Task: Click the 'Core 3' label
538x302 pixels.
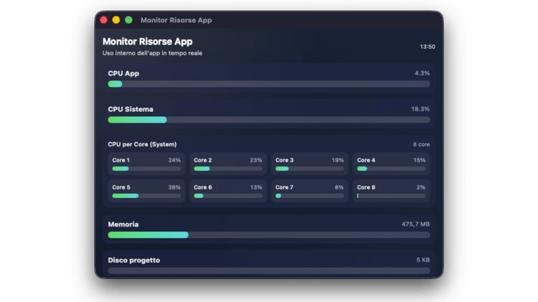Action: coord(284,160)
